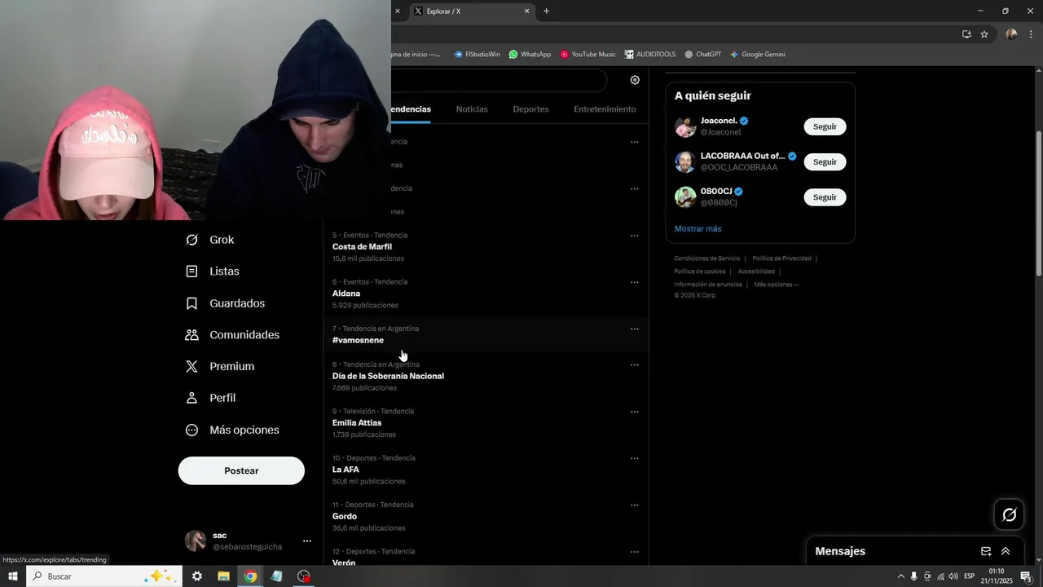
Task: Open LACOBRAAA profile avatar
Action: (x=685, y=161)
